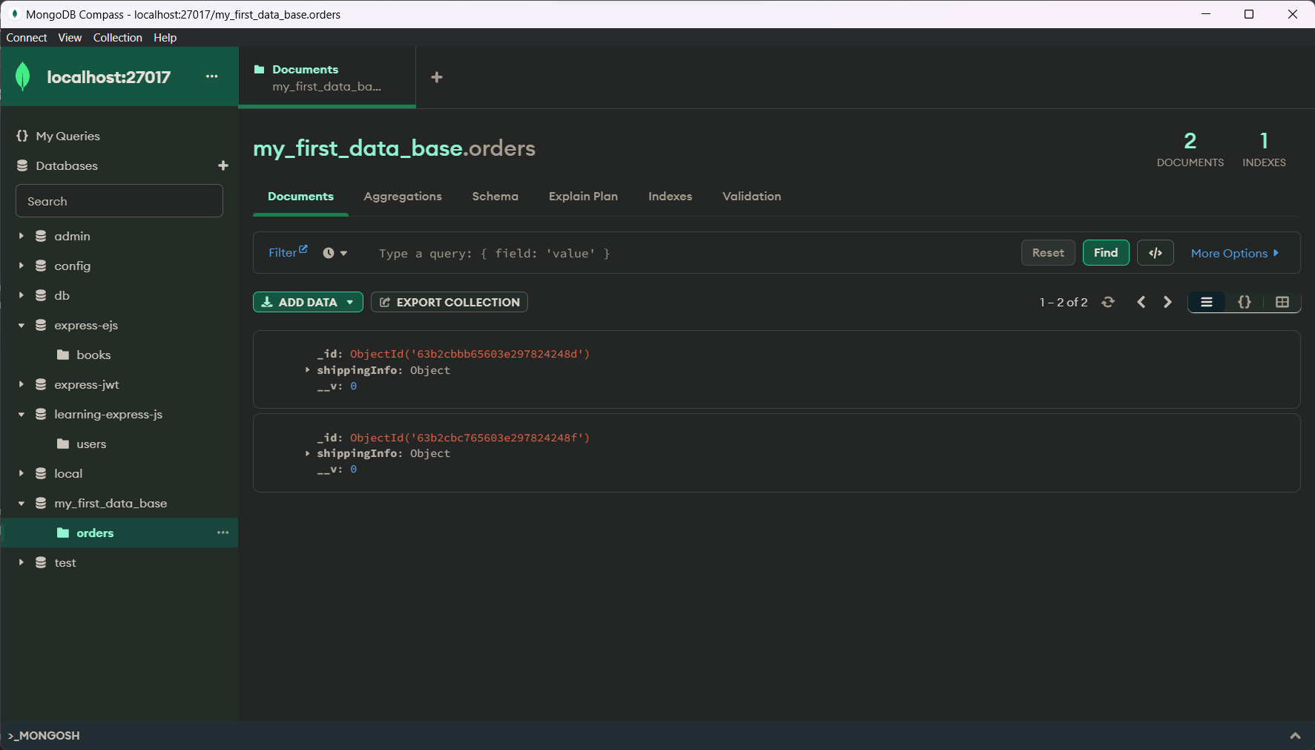1315x750 pixels.
Task: Open the MONGOSH shell bar
Action: [x=657, y=735]
